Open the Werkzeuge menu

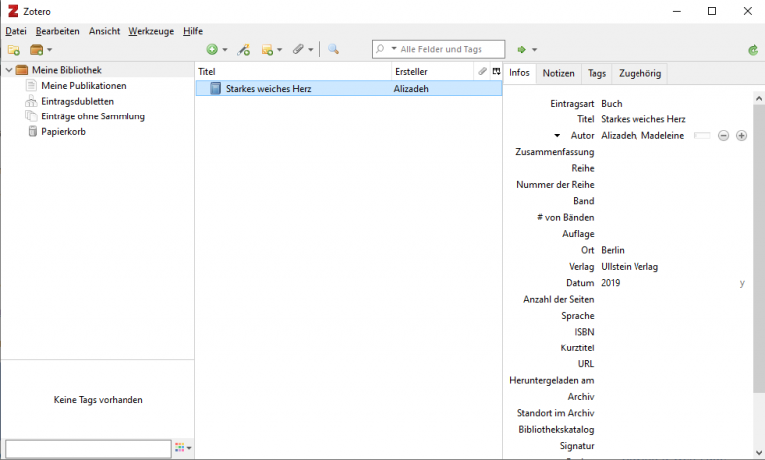pos(150,31)
